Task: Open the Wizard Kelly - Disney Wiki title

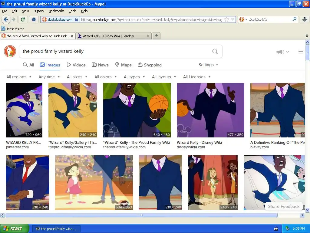Action: point(199,143)
